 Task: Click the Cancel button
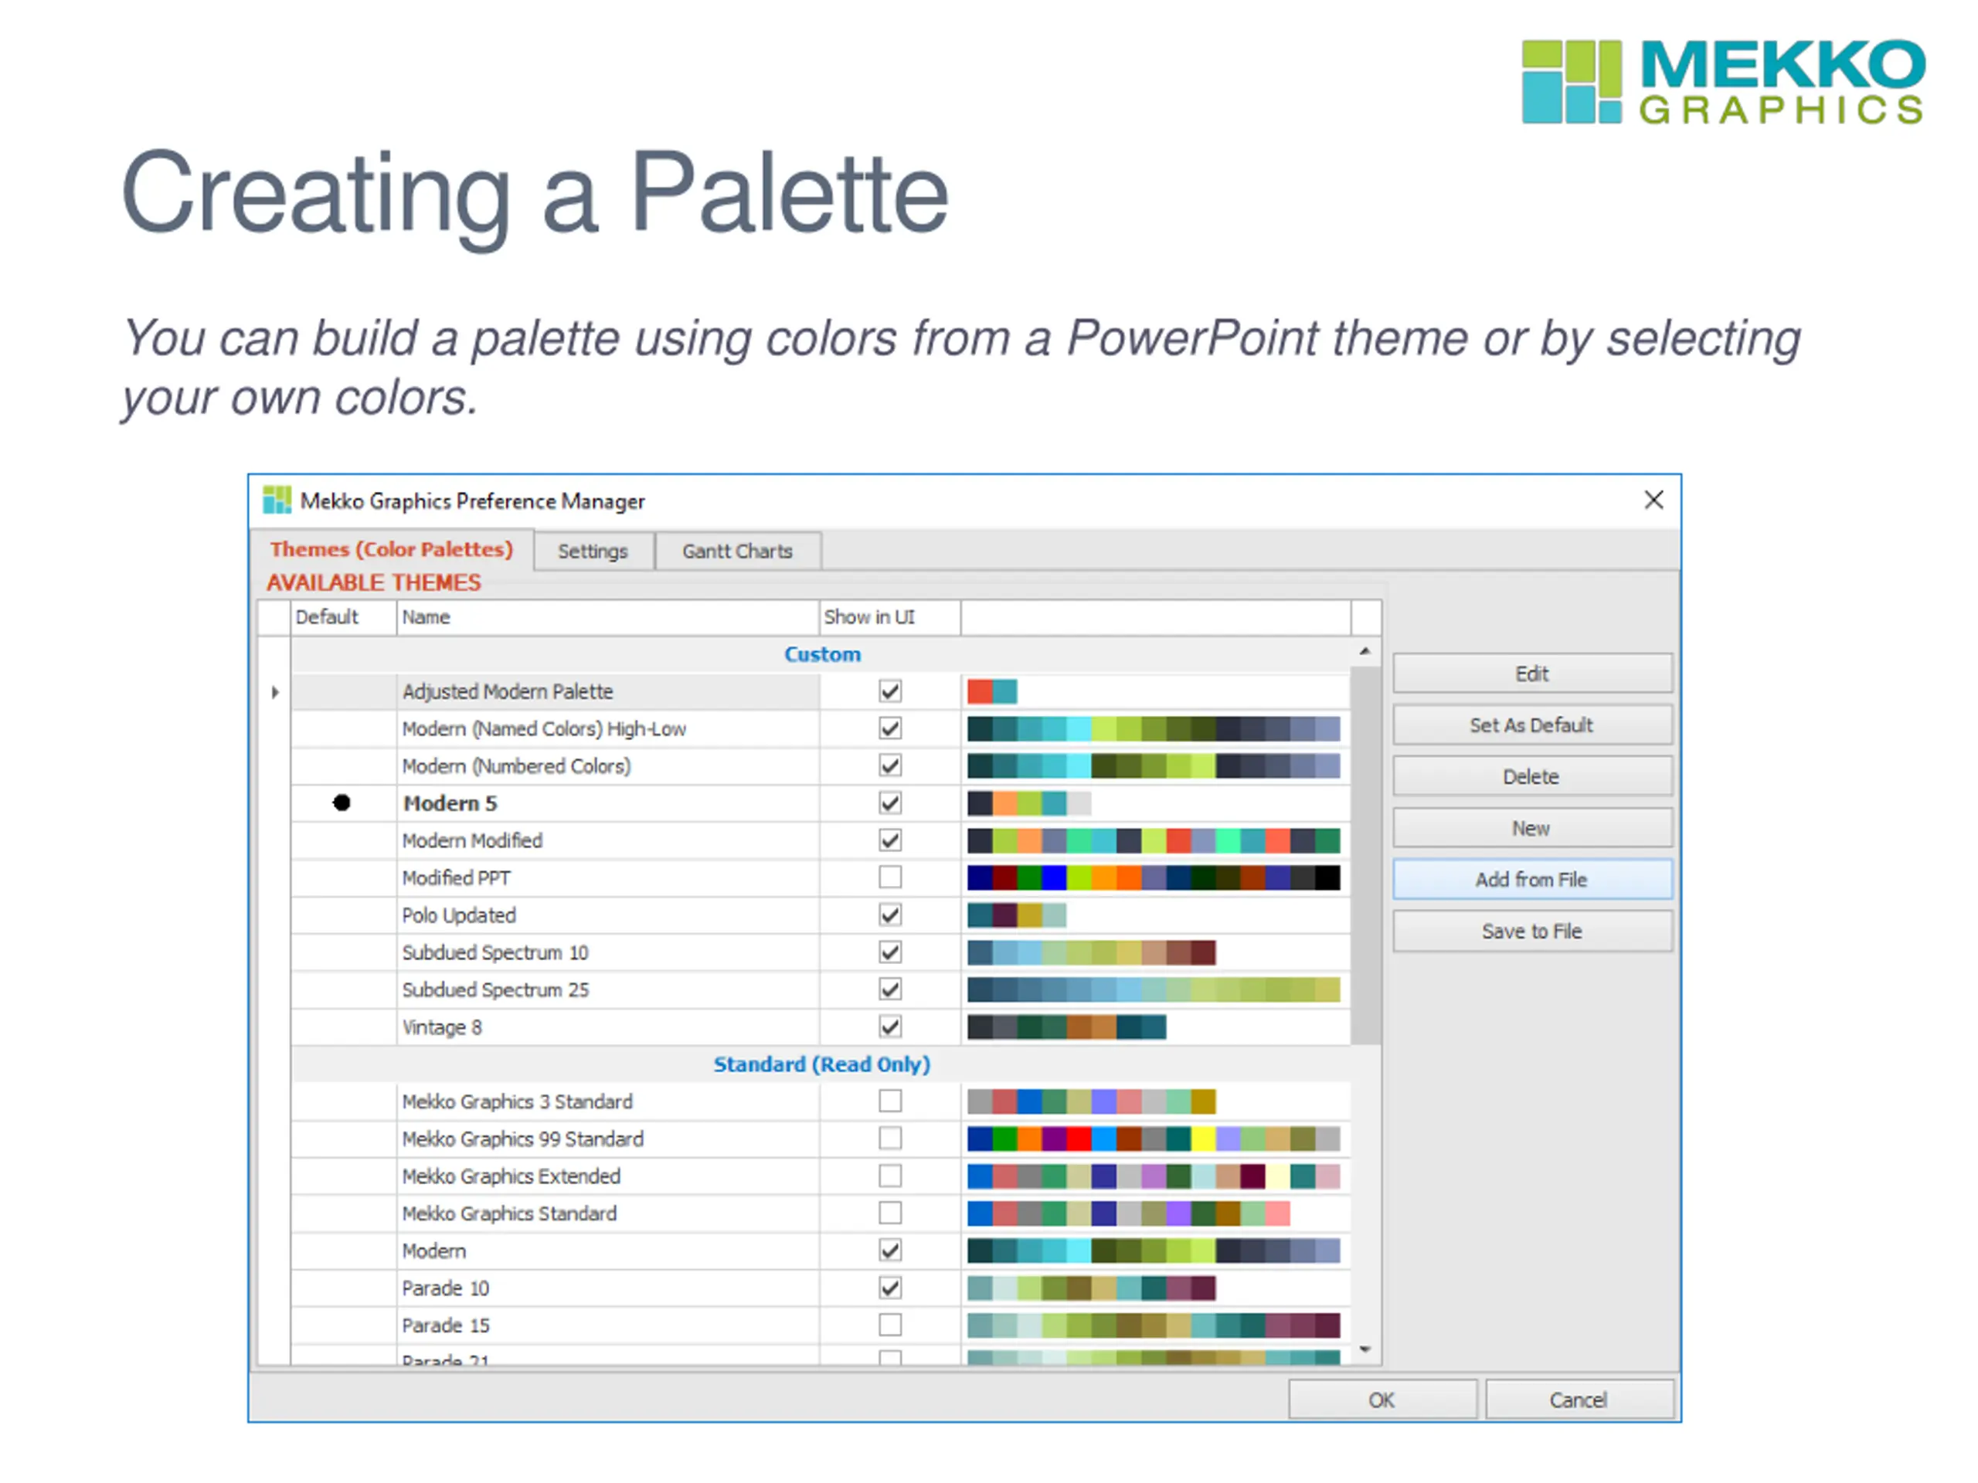pos(1579,1400)
